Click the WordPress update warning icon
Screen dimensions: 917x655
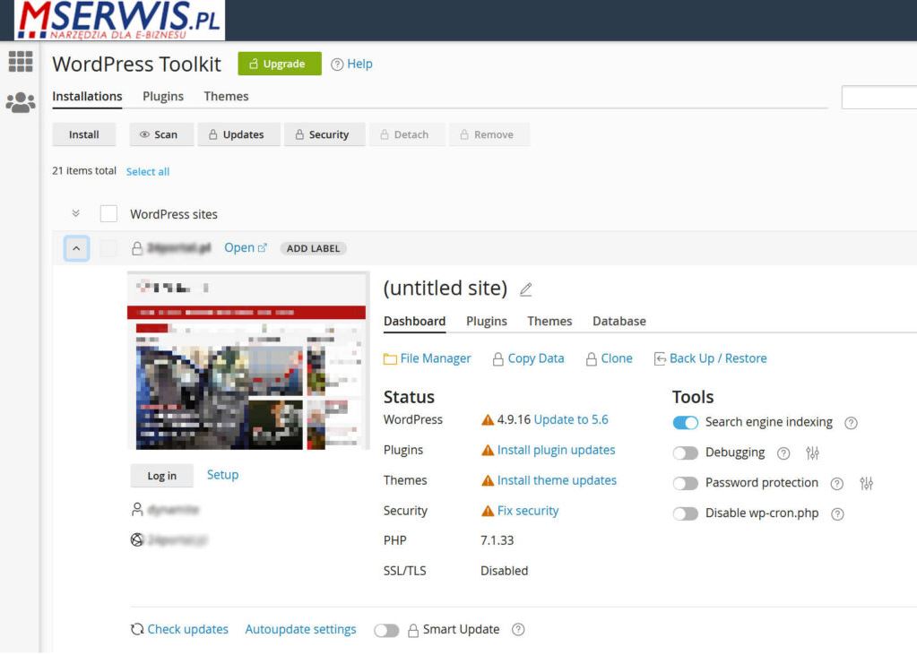click(x=487, y=420)
